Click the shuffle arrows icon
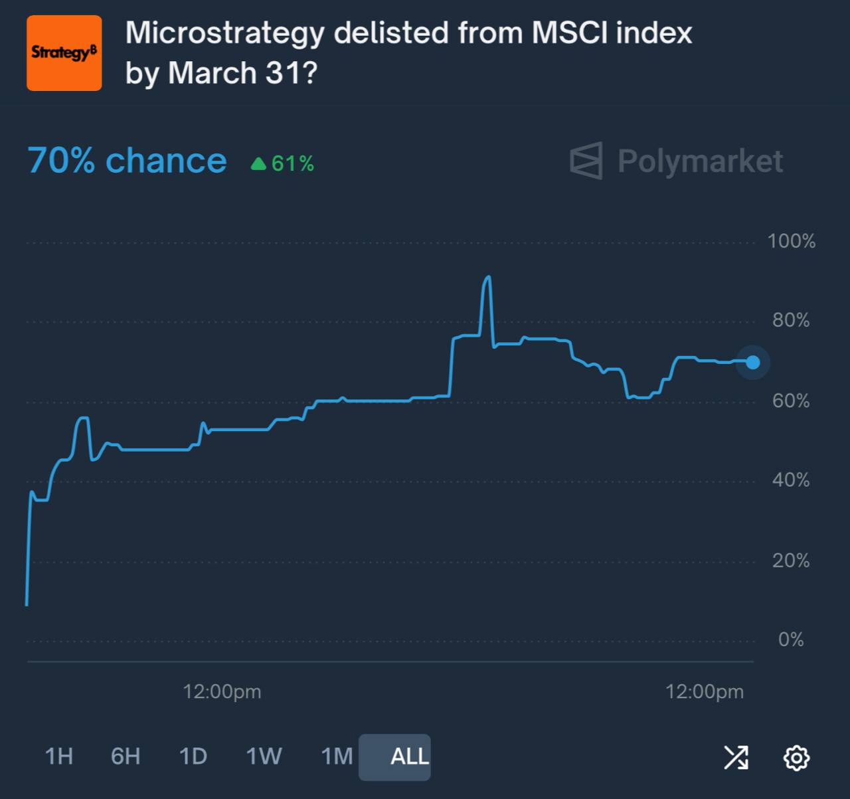This screenshot has height=799, width=850. (x=736, y=757)
